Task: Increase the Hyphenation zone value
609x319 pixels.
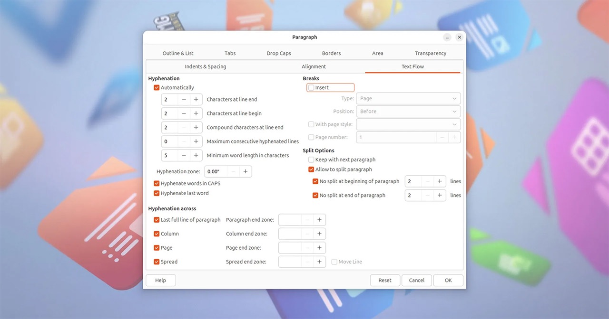Action: (x=246, y=171)
